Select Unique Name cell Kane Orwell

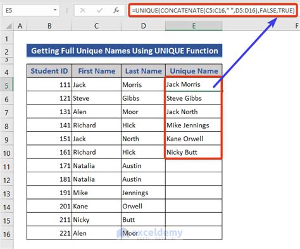[194, 139]
